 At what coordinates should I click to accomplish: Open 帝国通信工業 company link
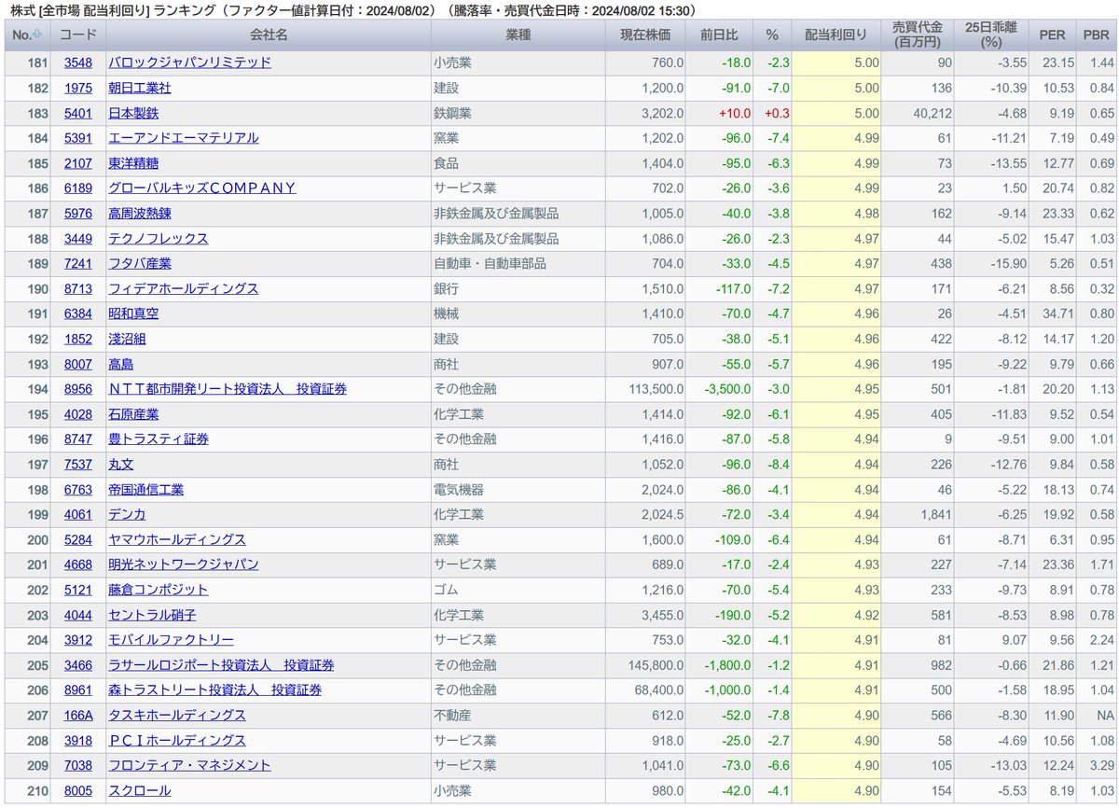pos(146,490)
